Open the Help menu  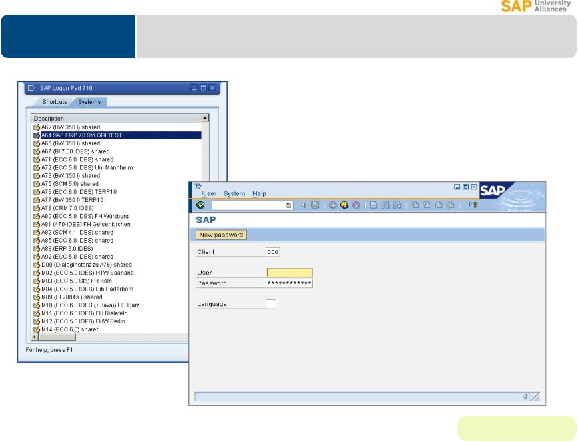point(259,193)
